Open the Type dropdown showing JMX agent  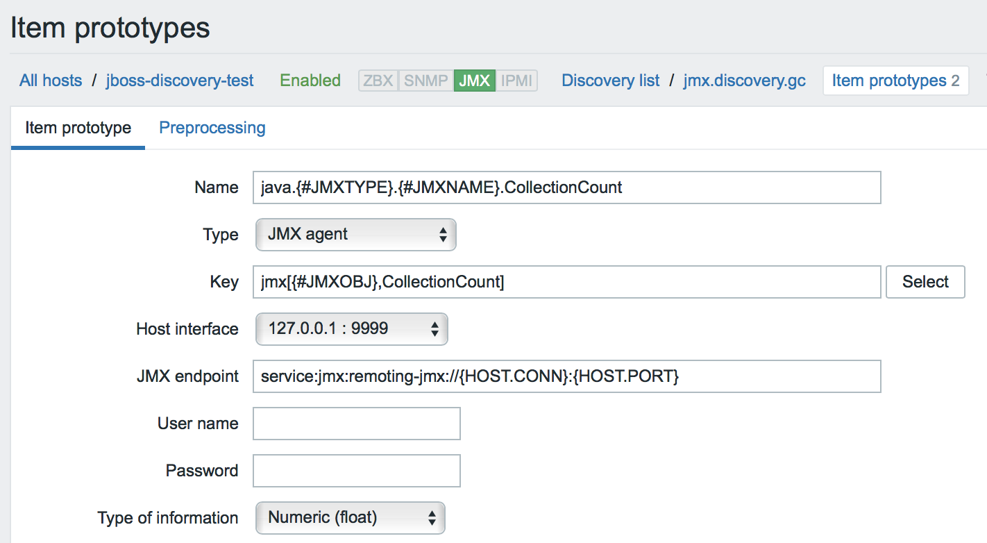355,235
